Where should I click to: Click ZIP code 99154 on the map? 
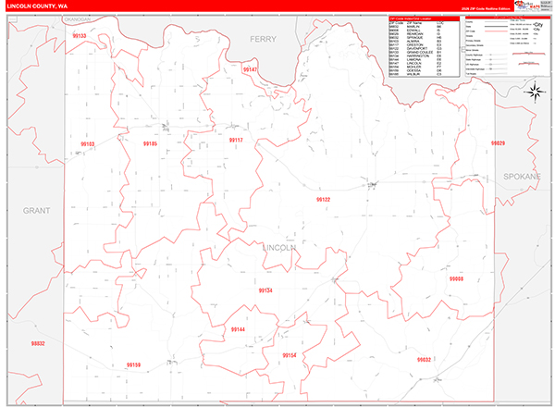pos(290,355)
